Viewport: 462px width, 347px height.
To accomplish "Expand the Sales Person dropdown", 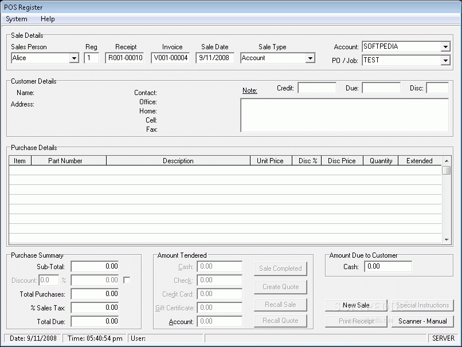I will pyautogui.click(x=75, y=58).
